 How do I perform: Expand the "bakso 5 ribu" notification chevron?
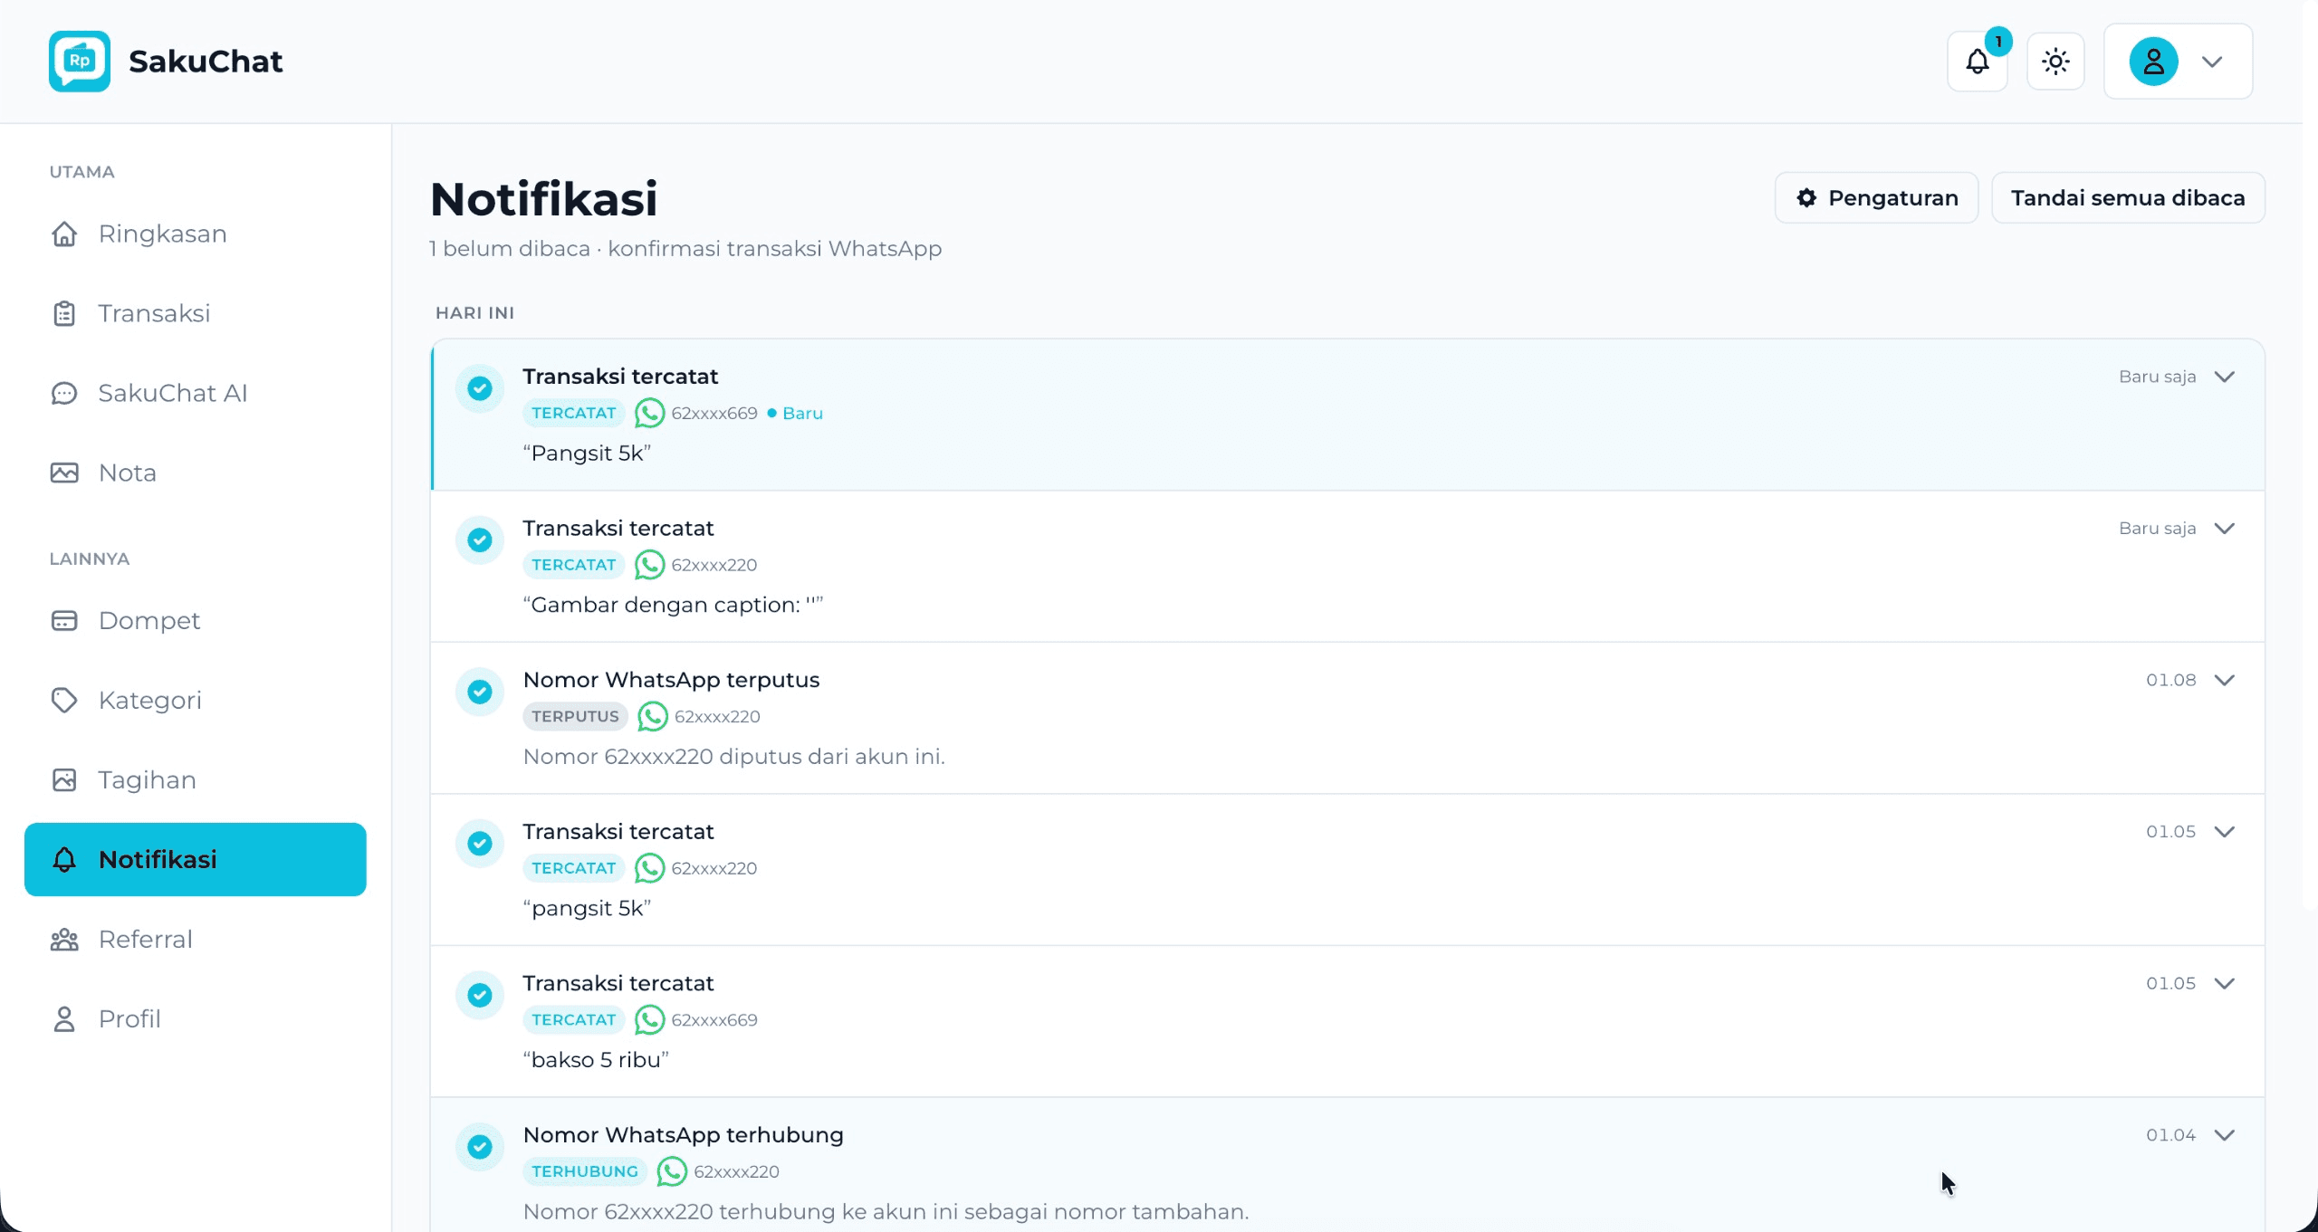coord(2225,983)
